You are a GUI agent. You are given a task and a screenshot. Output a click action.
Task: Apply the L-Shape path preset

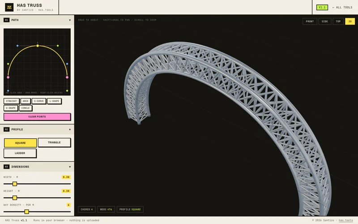pos(54,101)
